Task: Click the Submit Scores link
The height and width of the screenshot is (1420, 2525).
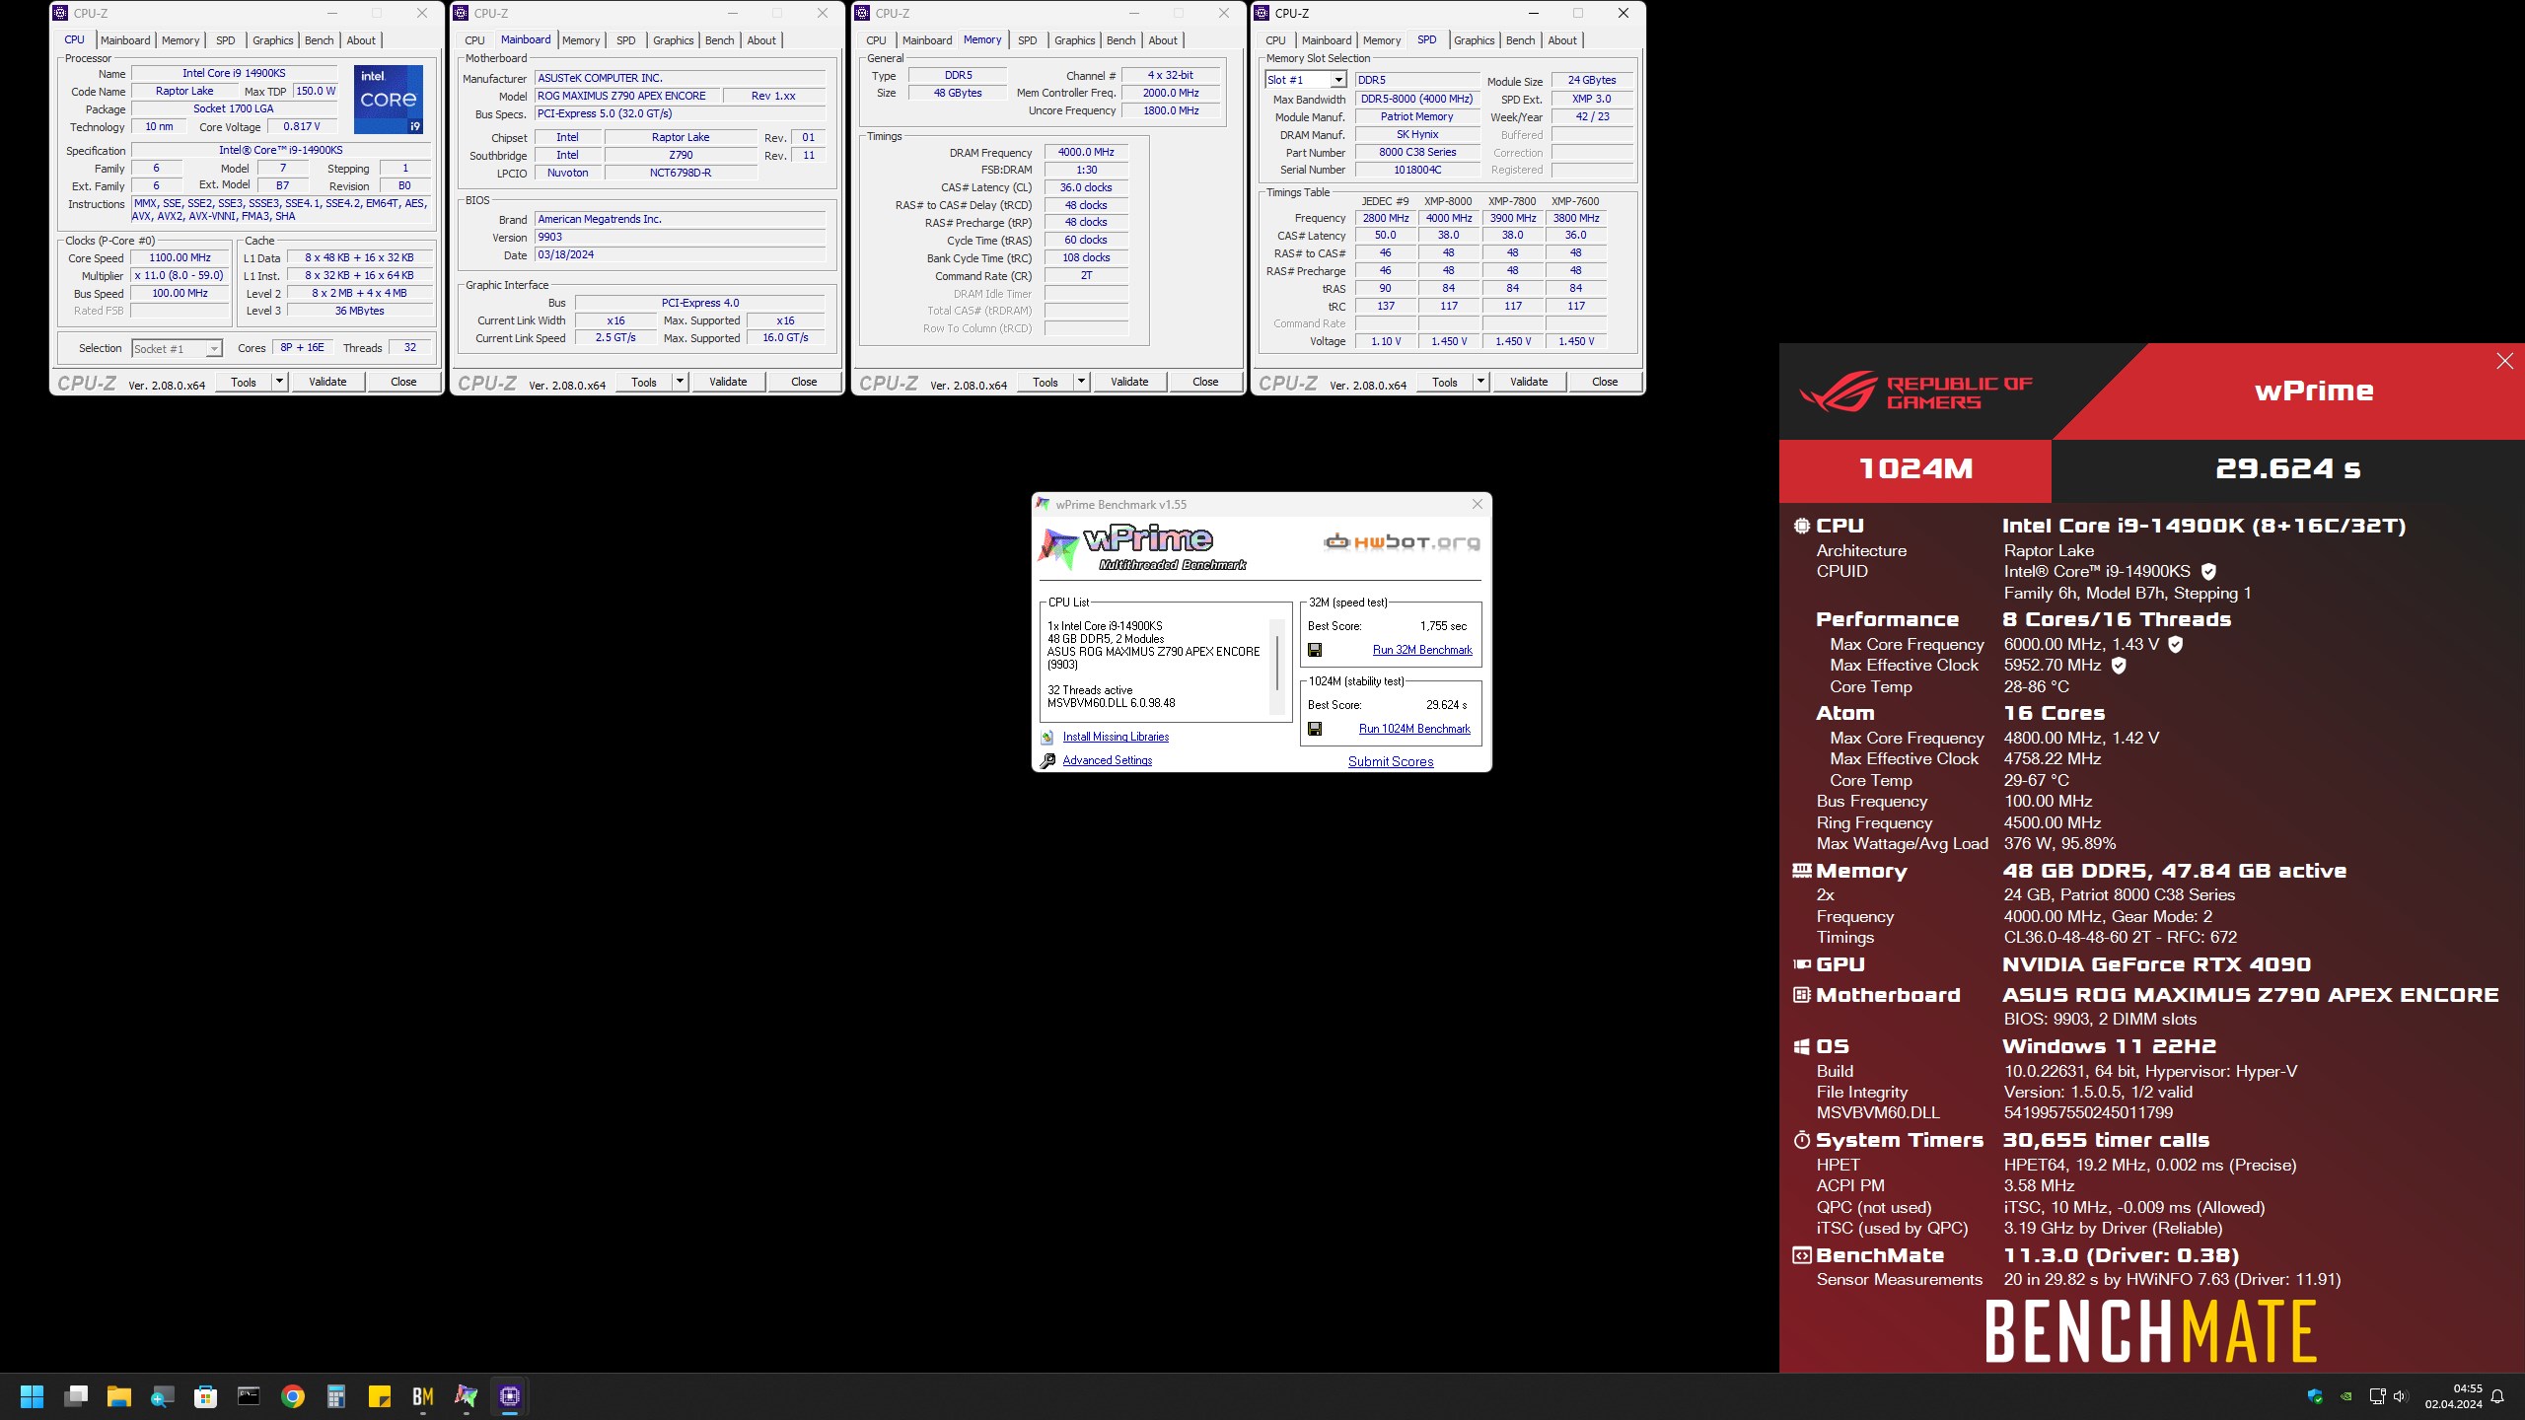Action: point(1391,761)
